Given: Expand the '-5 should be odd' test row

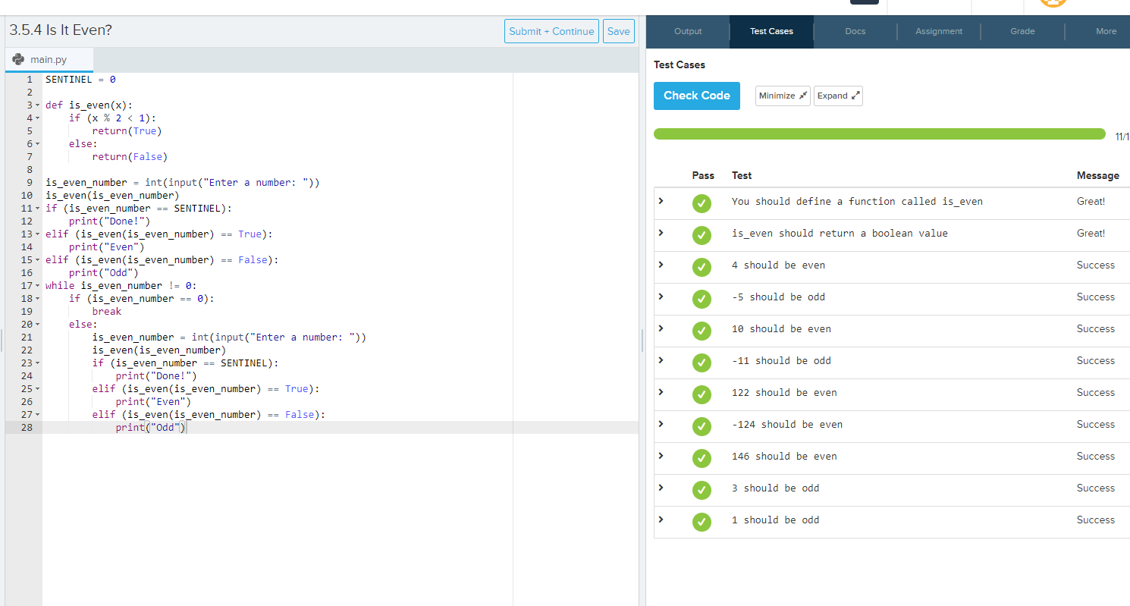Looking at the screenshot, I should click(661, 297).
